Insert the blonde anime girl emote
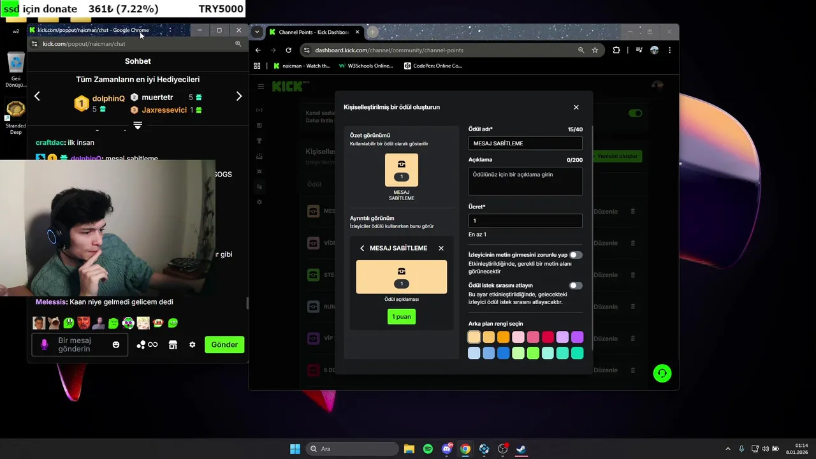Viewport: 816px width, 459px height. [143, 323]
